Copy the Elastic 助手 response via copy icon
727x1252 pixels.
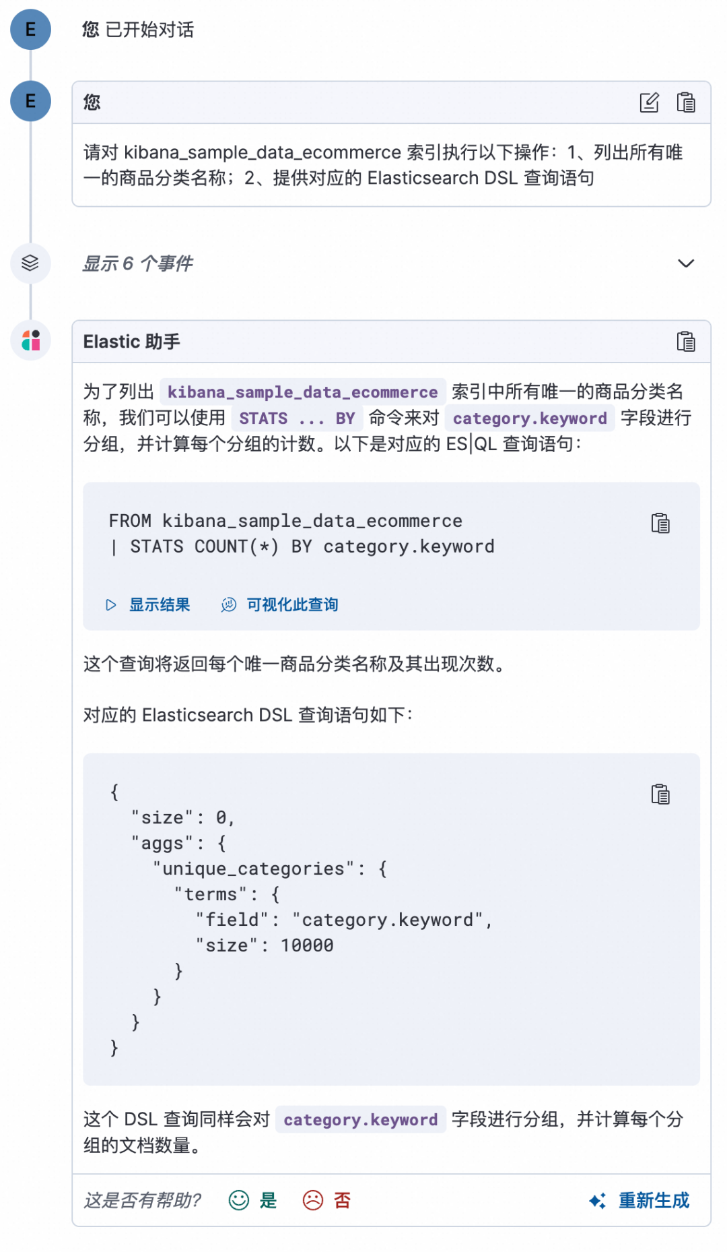(685, 342)
